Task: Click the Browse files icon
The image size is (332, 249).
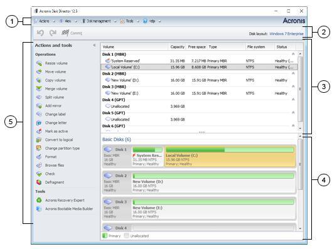Action: coord(39,165)
